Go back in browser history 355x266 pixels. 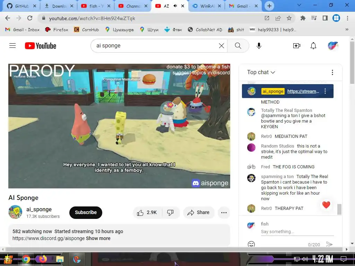point(8,18)
